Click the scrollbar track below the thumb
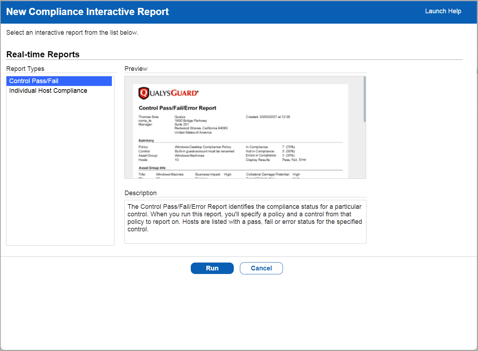This screenshot has height=351, width=478. (x=364, y=150)
